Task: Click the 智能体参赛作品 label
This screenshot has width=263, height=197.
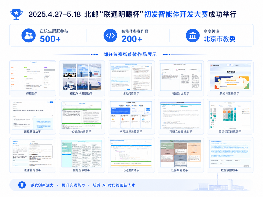Action: (135, 31)
